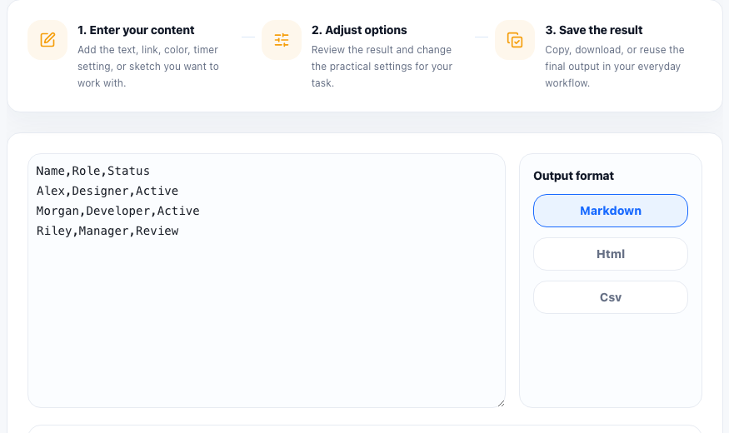Click the "Output format" panel label
The width and height of the screenshot is (729, 433).
(x=573, y=176)
